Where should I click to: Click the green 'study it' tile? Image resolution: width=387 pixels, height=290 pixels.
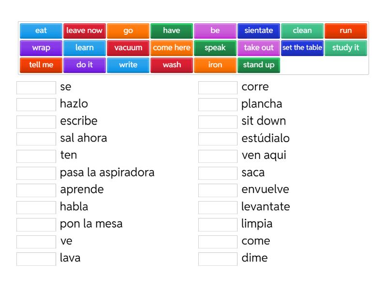click(x=346, y=48)
